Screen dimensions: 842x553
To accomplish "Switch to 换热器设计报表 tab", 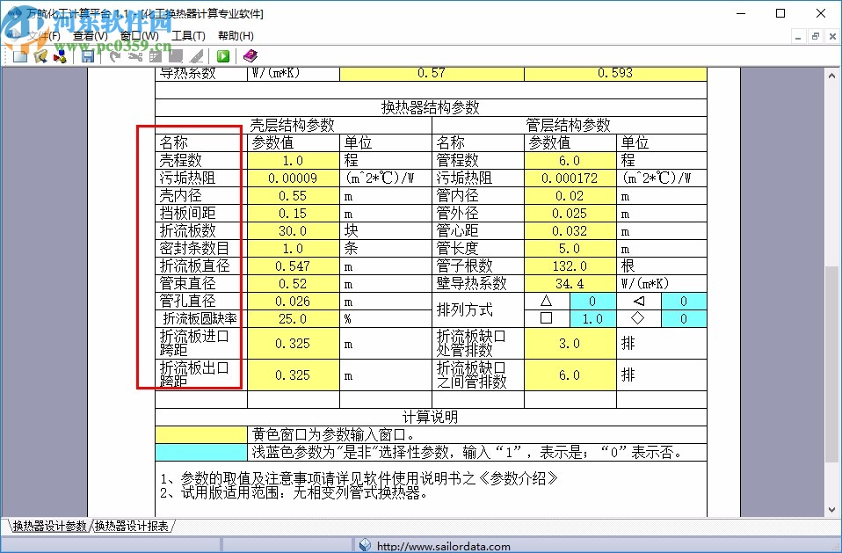I will tap(132, 526).
